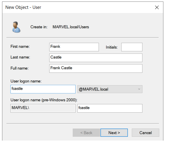Click the user avatar icon
This screenshot has width=169, height=145.
tap(16, 27)
